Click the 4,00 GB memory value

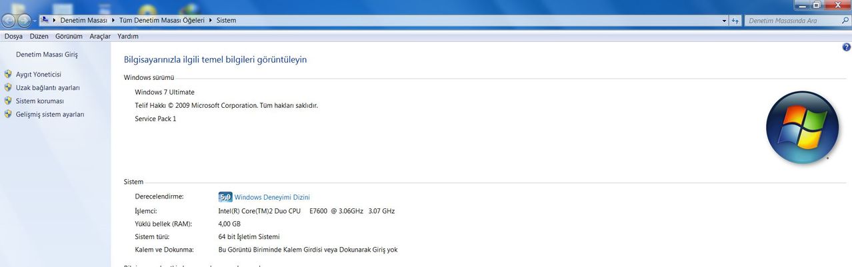[229, 224]
